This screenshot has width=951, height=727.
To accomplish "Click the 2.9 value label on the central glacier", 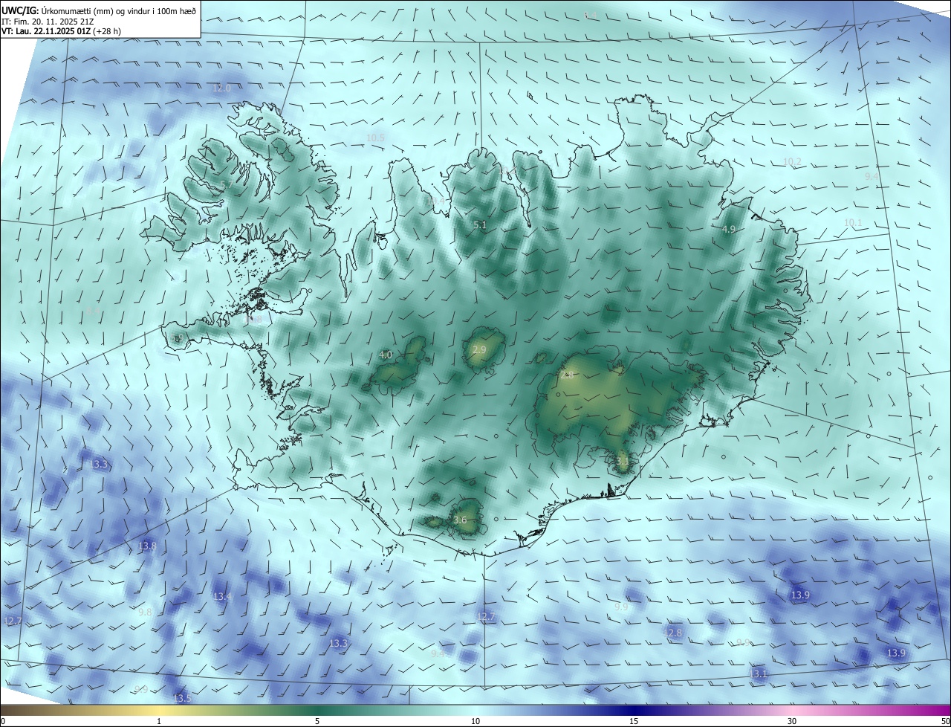I will point(479,349).
